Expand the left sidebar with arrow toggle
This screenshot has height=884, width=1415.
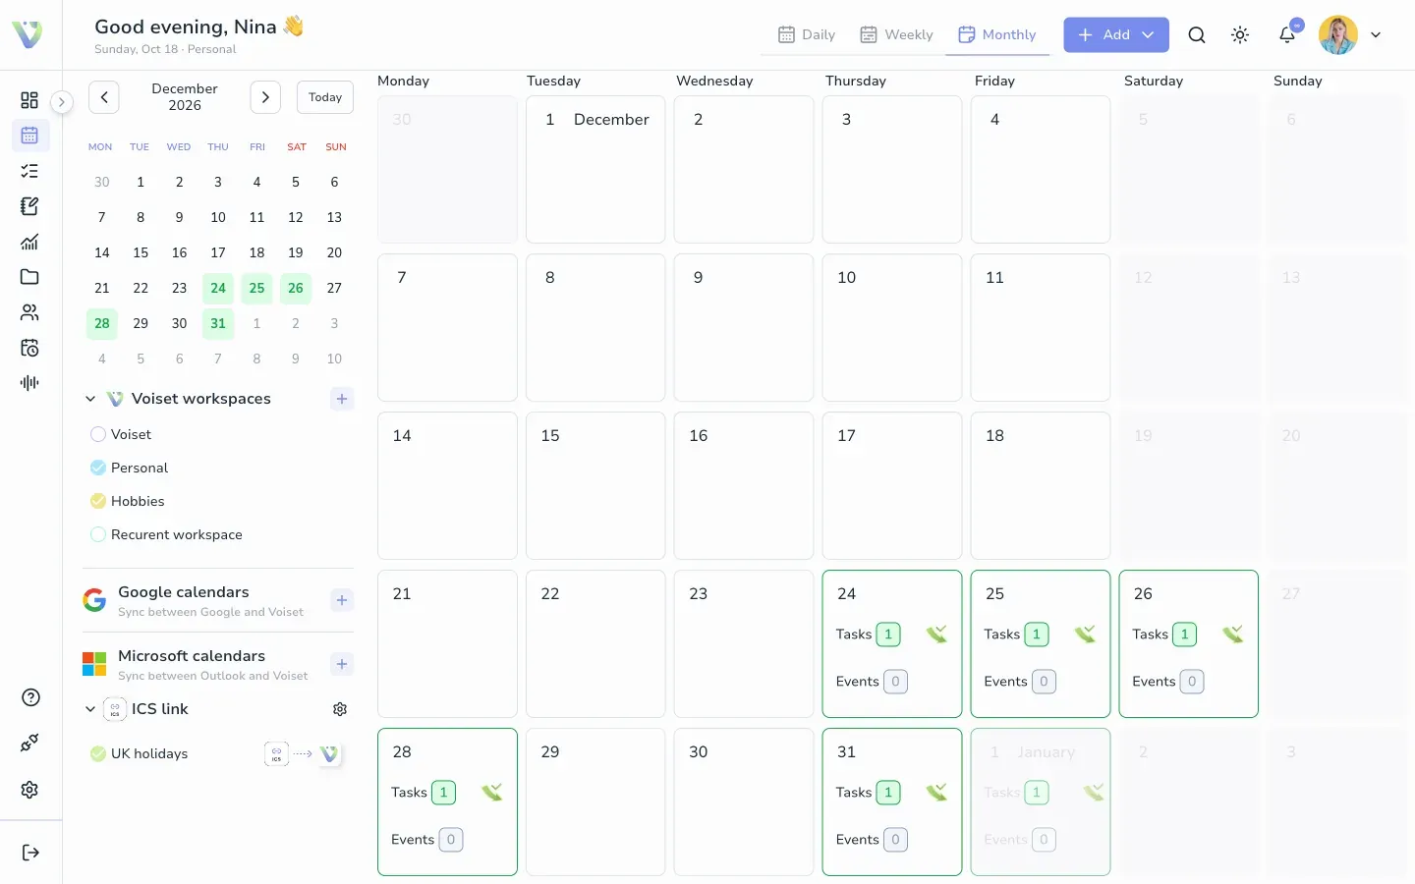tap(61, 102)
